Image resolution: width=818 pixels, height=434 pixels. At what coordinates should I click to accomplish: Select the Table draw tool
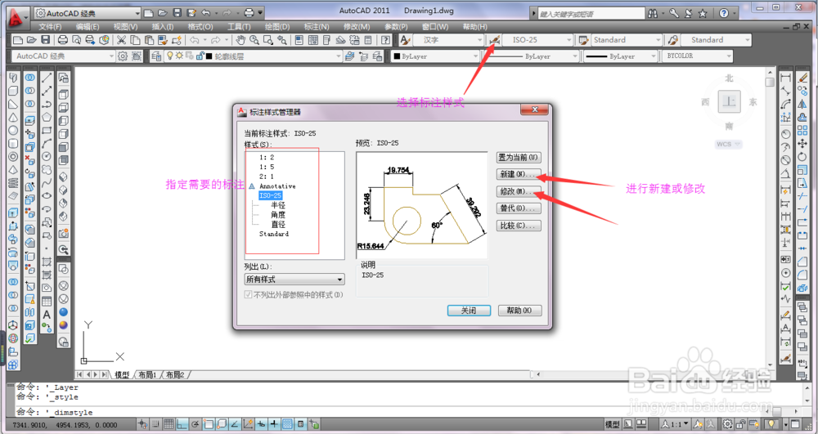(47, 301)
